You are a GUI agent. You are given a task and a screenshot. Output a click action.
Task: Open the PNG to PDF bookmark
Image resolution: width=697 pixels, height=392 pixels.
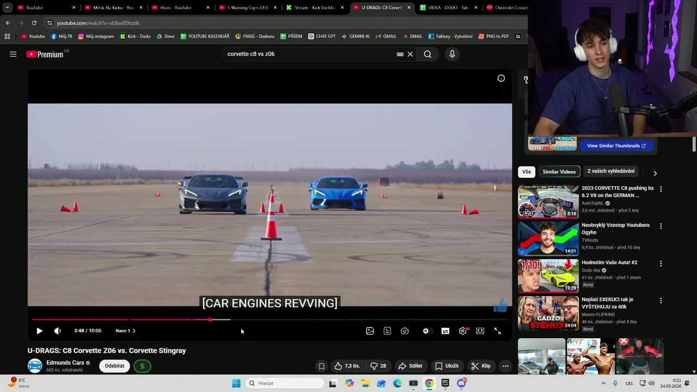(494, 36)
